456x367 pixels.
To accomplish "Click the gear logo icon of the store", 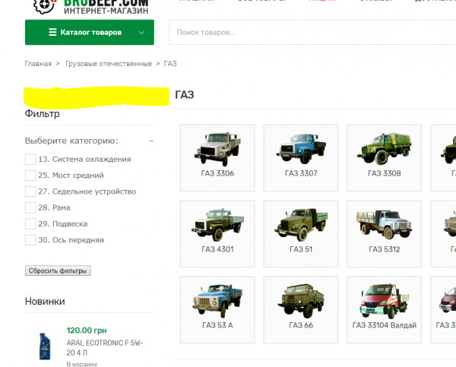I will (45, 6).
